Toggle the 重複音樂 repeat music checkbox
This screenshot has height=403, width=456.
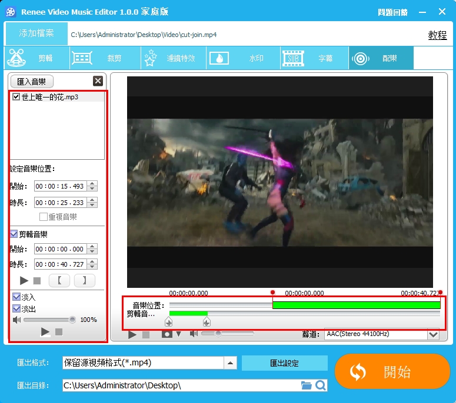44,217
